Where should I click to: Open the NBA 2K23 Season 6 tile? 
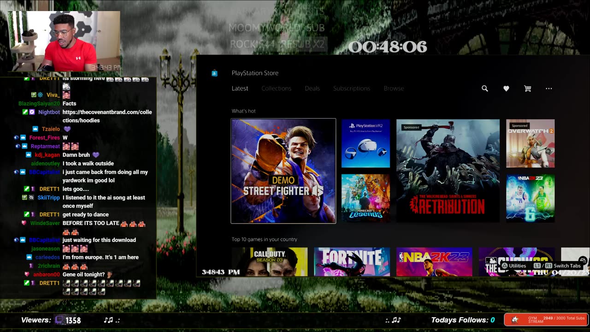click(x=530, y=198)
